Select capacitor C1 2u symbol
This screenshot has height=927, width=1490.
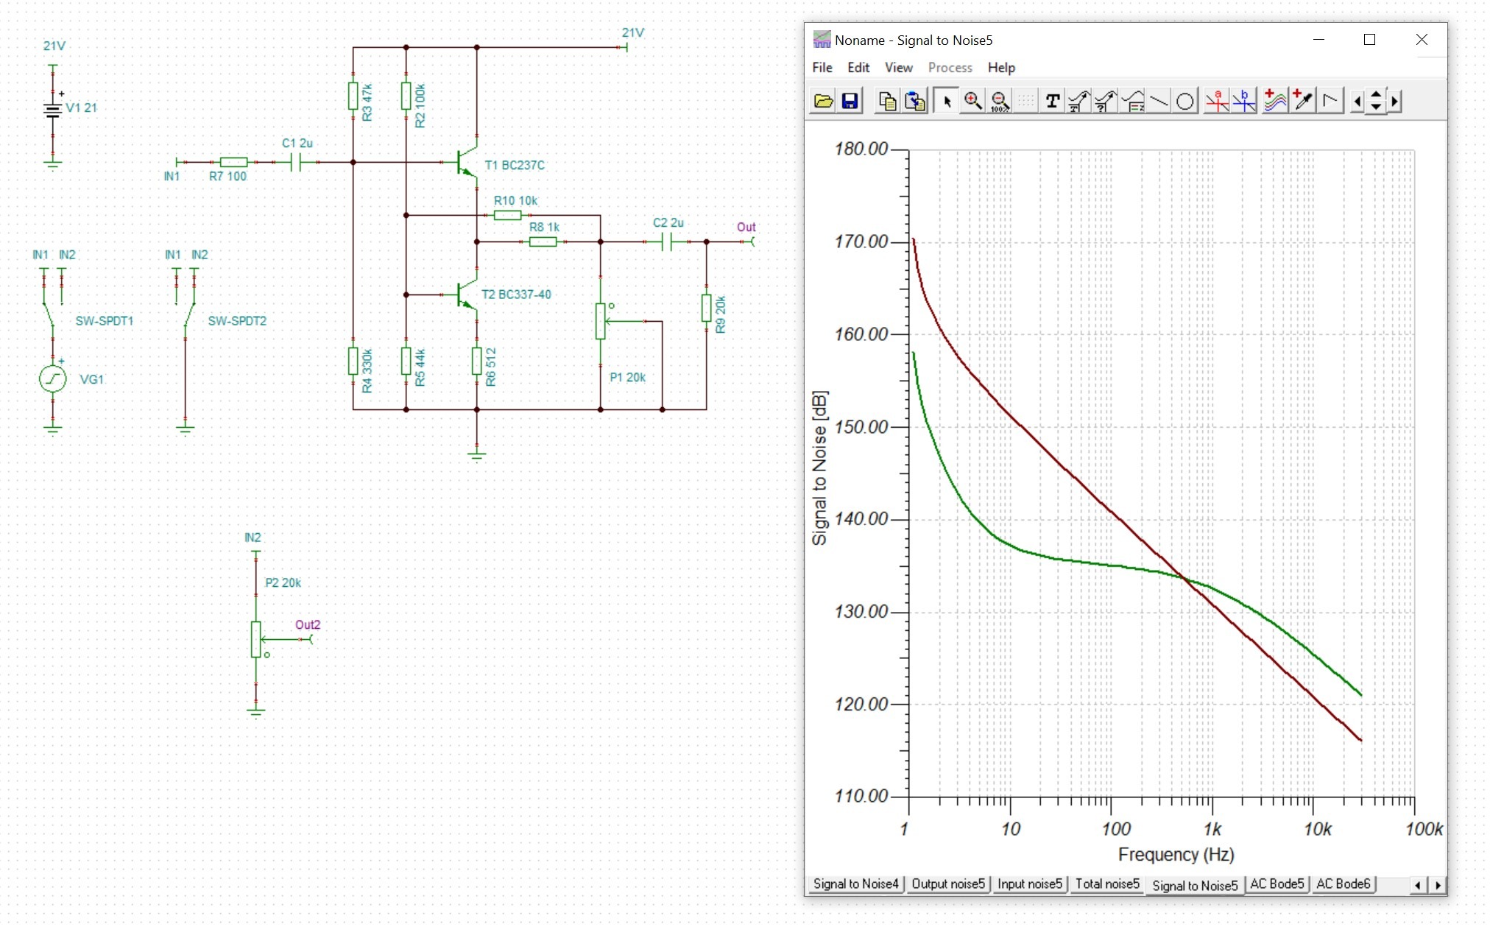296,162
